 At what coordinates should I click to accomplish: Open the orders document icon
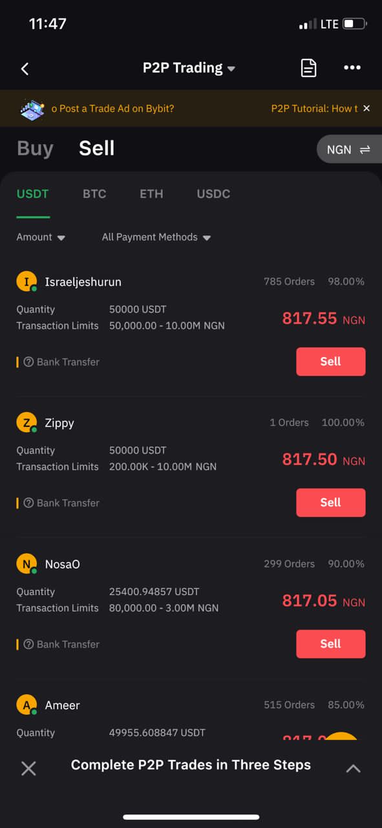[x=309, y=68]
